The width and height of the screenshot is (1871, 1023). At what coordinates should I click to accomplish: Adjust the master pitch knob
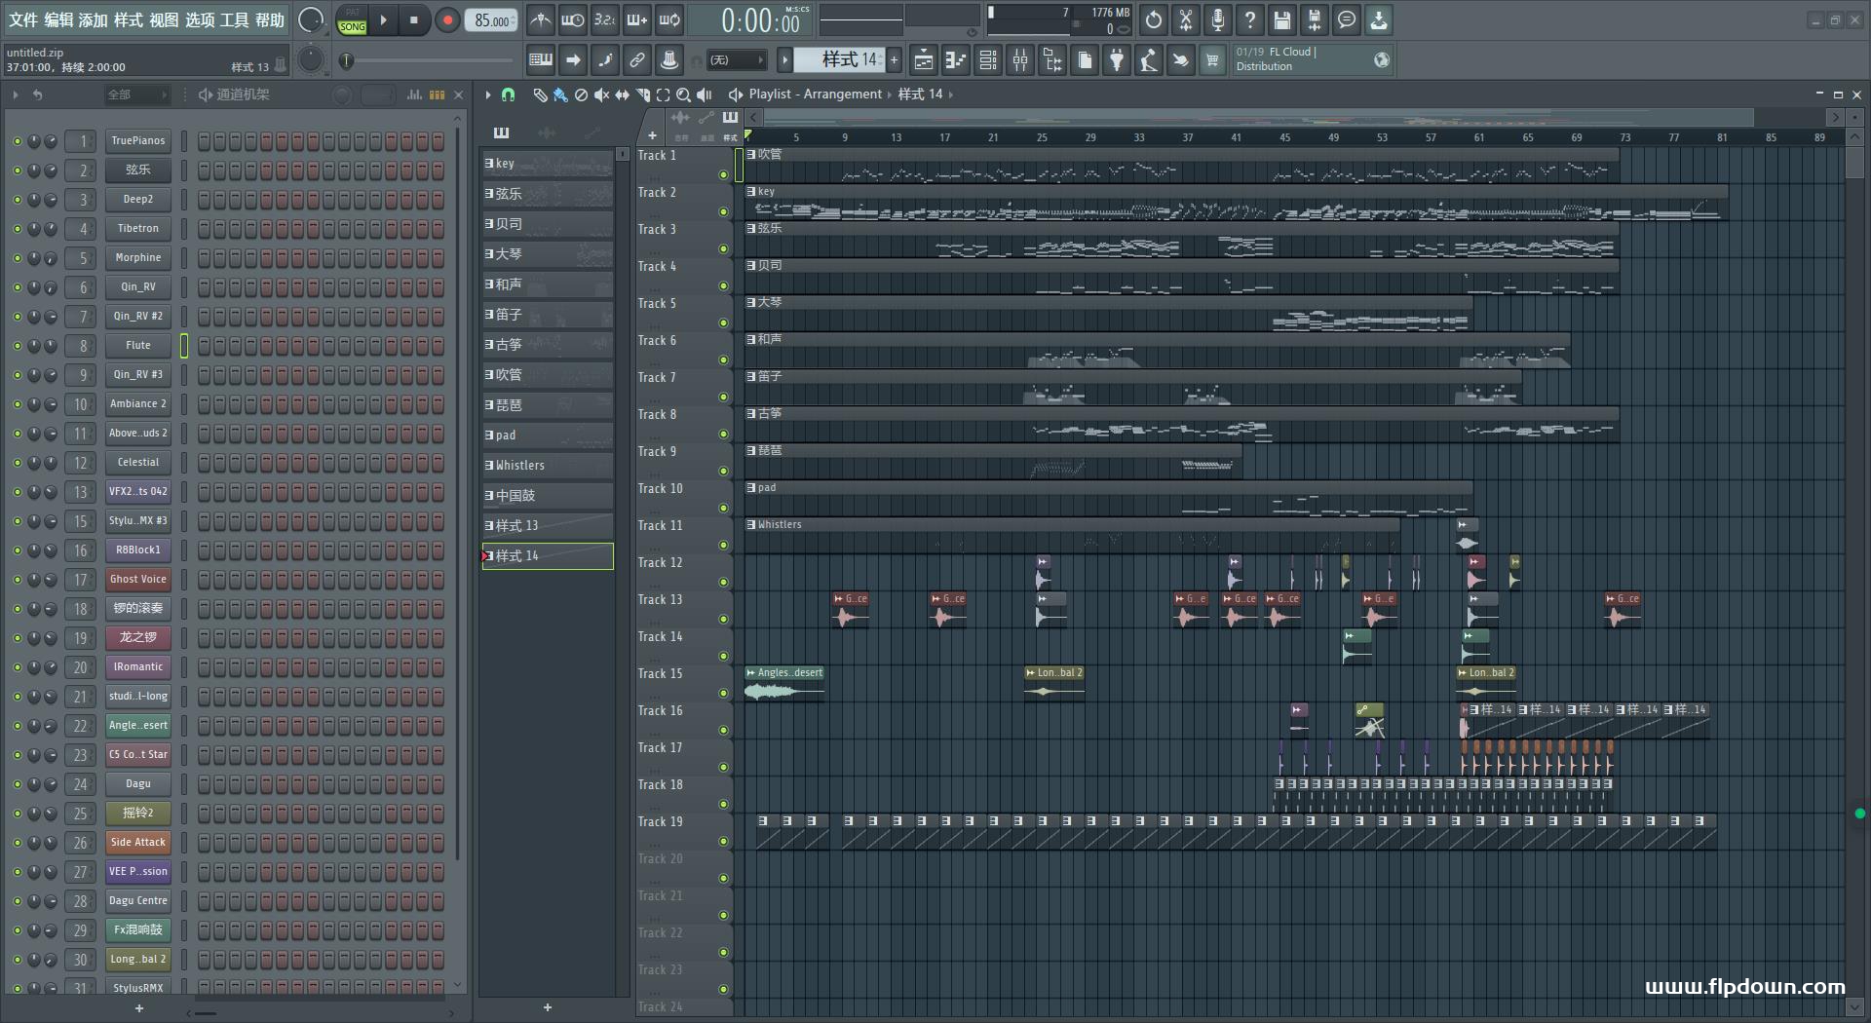point(310,60)
